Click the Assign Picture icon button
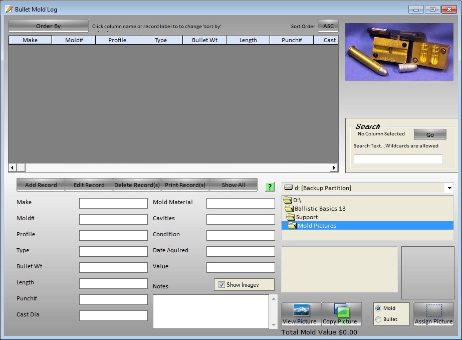The width and height of the screenshot is (462, 340). pos(433,314)
